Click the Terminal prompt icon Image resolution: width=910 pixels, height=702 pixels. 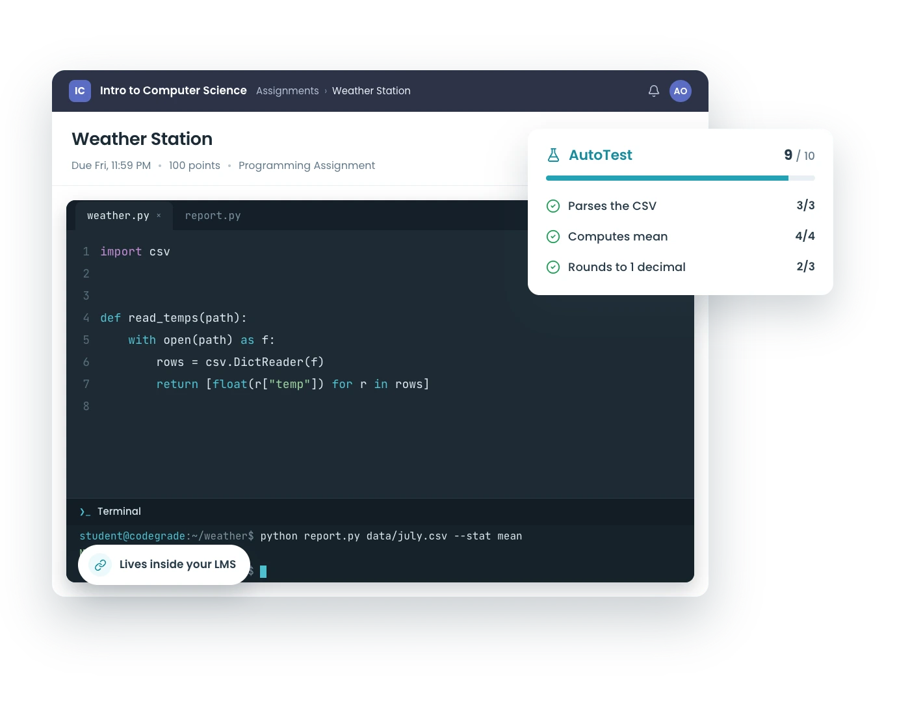[x=84, y=512]
